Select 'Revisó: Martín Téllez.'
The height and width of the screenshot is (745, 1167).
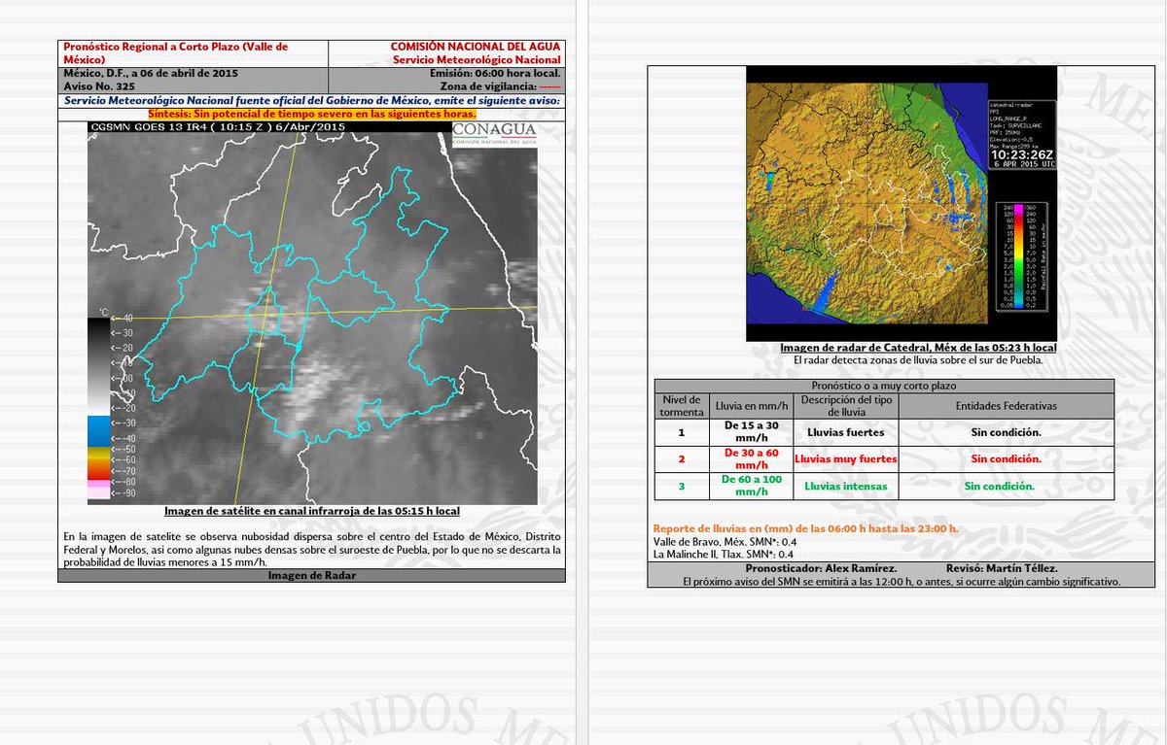pos(1002,567)
